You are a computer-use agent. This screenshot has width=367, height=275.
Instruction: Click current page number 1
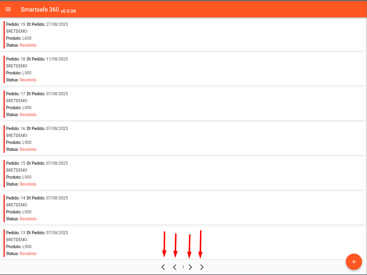183,267
